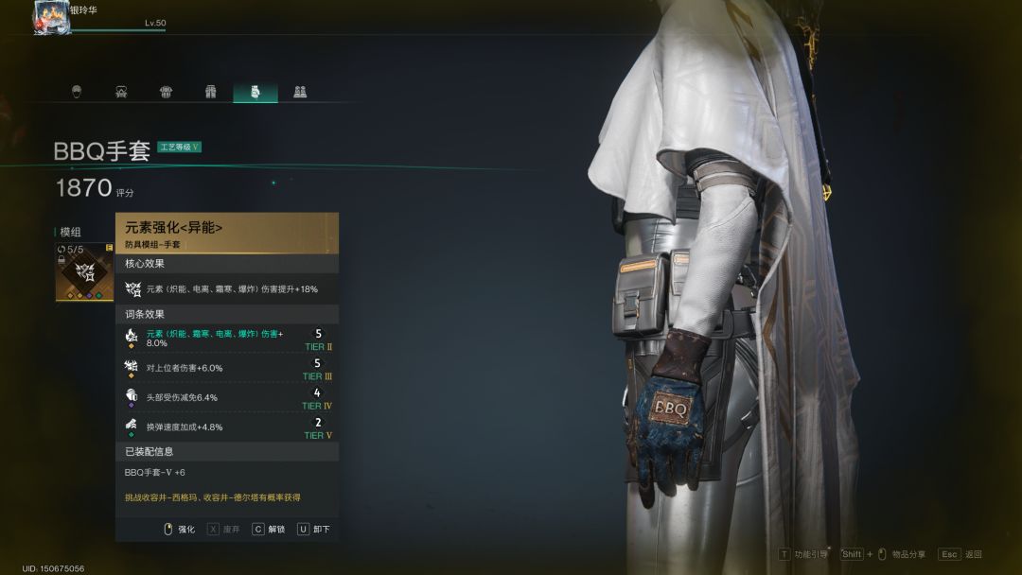The image size is (1022, 575).
Task: Click the 头部受伤减免6.4% affix icon
Action: (132, 397)
